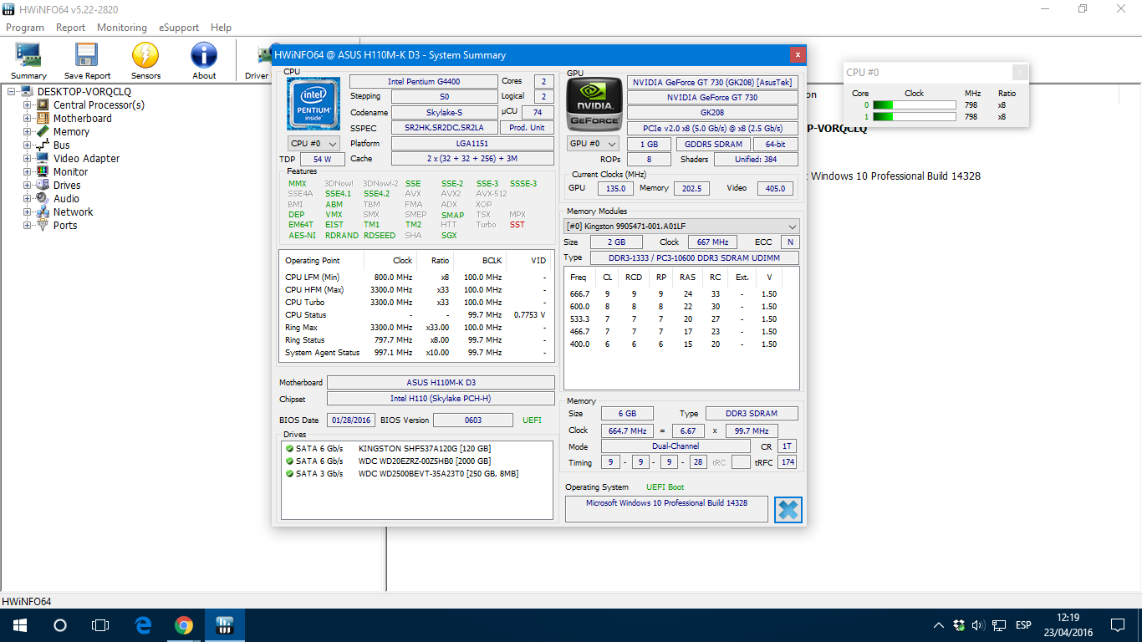Launch Microsoft Edge from taskbar
This screenshot has width=1142, height=642.
pos(143,625)
